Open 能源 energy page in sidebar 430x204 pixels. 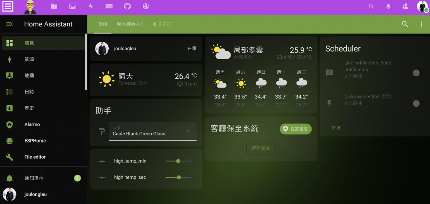(44, 59)
